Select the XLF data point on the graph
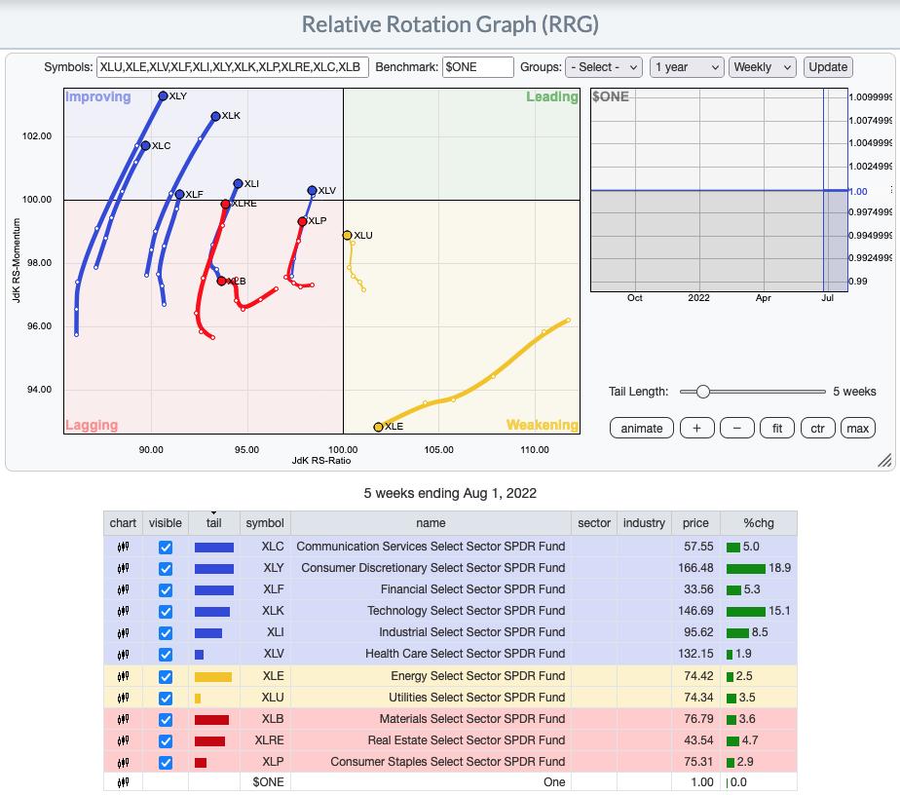Screen dimensions: 900x795 click(179, 195)
